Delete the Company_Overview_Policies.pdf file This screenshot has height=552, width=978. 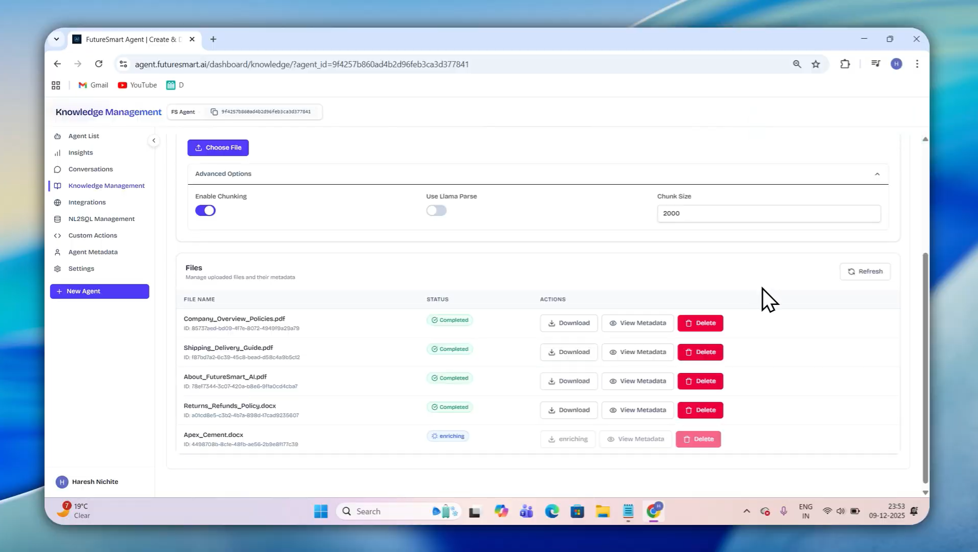pyautogui.click(x=700, y=323)
